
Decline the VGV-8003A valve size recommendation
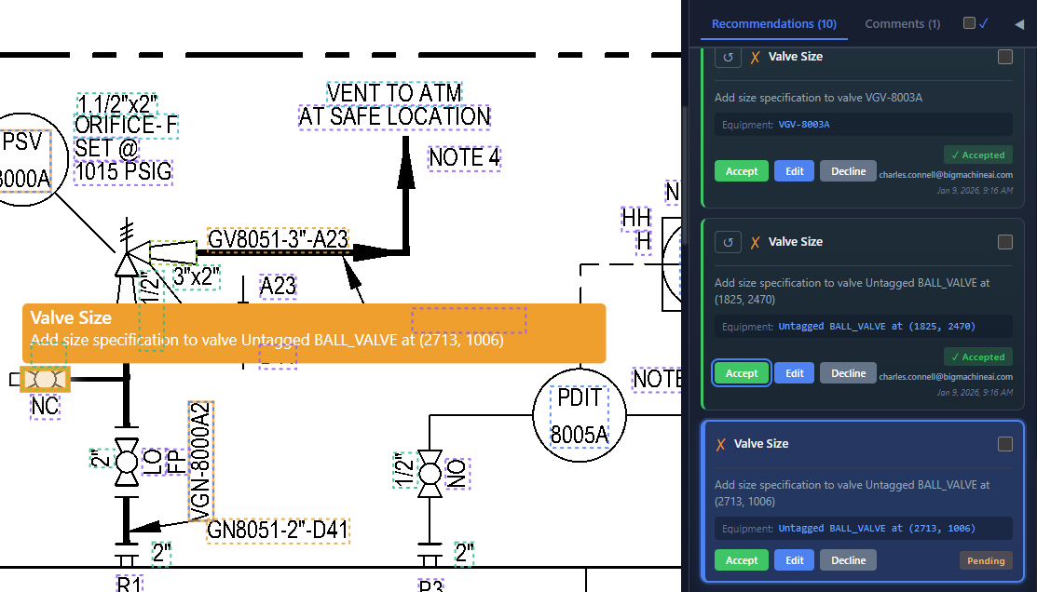tap(848, 171)
